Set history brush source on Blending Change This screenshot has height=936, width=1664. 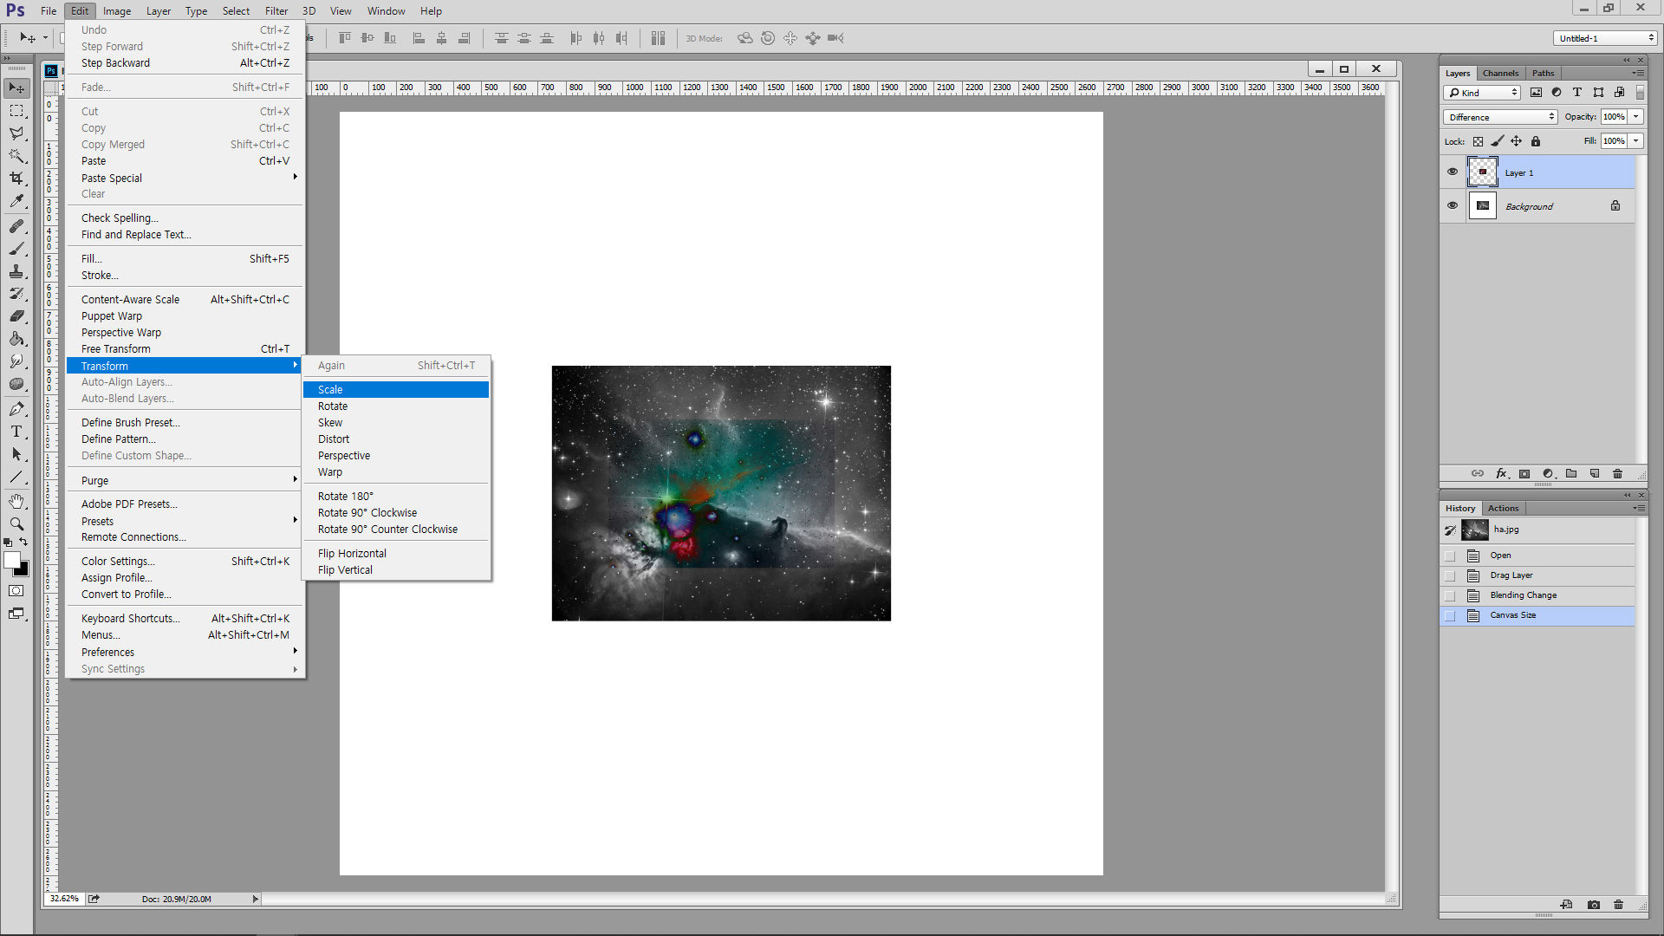[1450, 595]
